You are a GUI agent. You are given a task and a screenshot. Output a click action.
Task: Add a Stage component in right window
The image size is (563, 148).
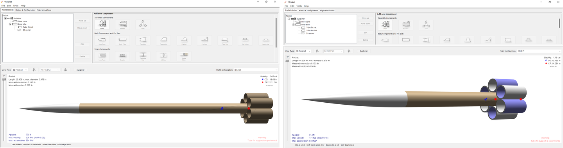pos(385,25)
